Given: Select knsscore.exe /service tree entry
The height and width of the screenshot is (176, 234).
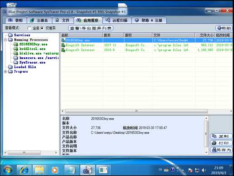Looking at the screenshot, I should point(39,58).
